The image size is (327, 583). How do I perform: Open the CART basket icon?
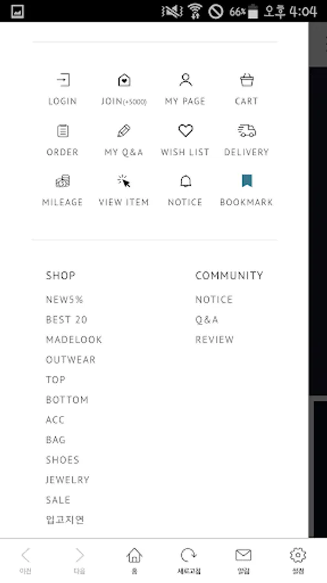pyautogui.click(x=247, y=80)
